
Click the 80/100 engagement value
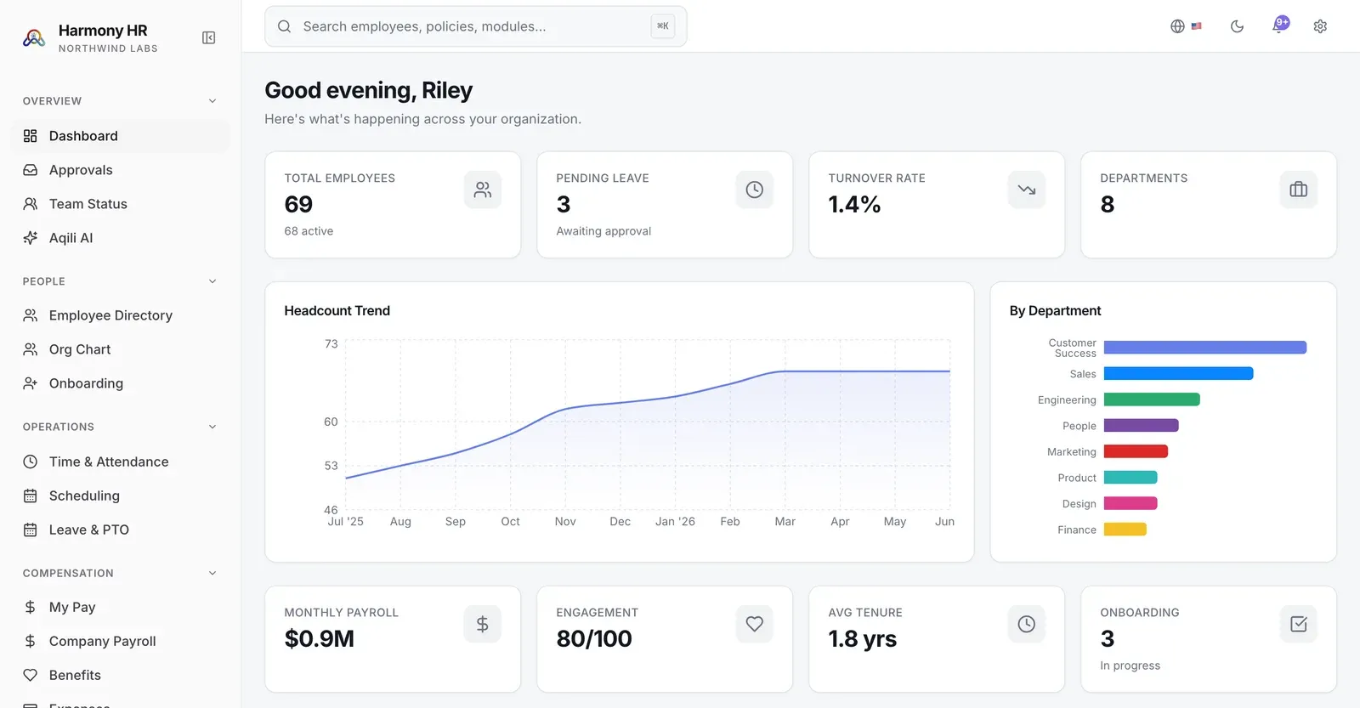point(594,639)
